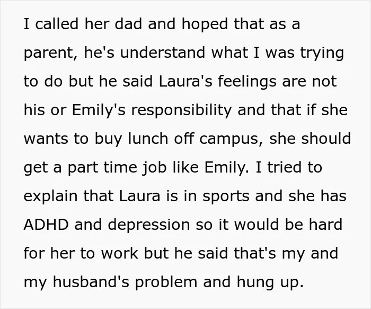Click the word "understand"
Screen dimensions: 371x309
pyautogui.click(x=163, y=53)
